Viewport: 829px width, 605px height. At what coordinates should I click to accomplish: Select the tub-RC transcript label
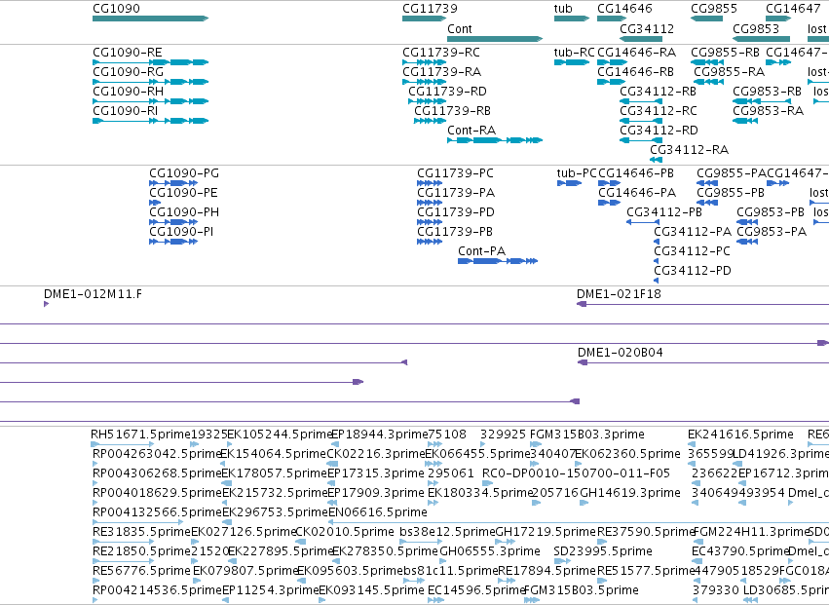[575, 53]
